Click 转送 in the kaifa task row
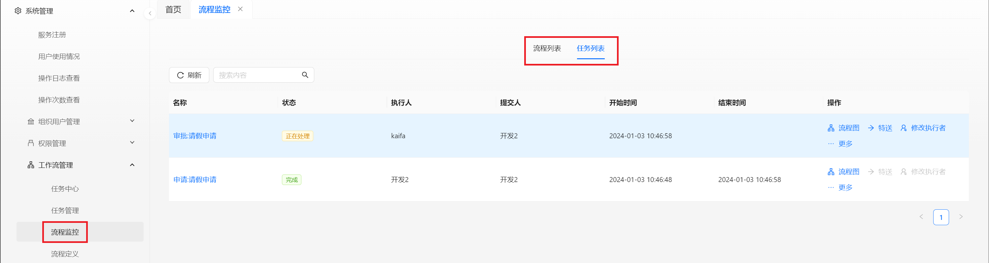Viewport: 989px width, 263px height. (880, 128)
